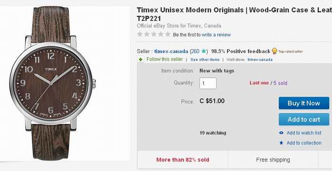Click the Add to collection link
332x171 pixels.
point(304,143)
